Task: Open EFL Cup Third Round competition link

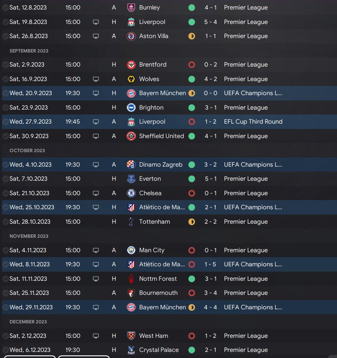Action: click(x=253, y=122)
